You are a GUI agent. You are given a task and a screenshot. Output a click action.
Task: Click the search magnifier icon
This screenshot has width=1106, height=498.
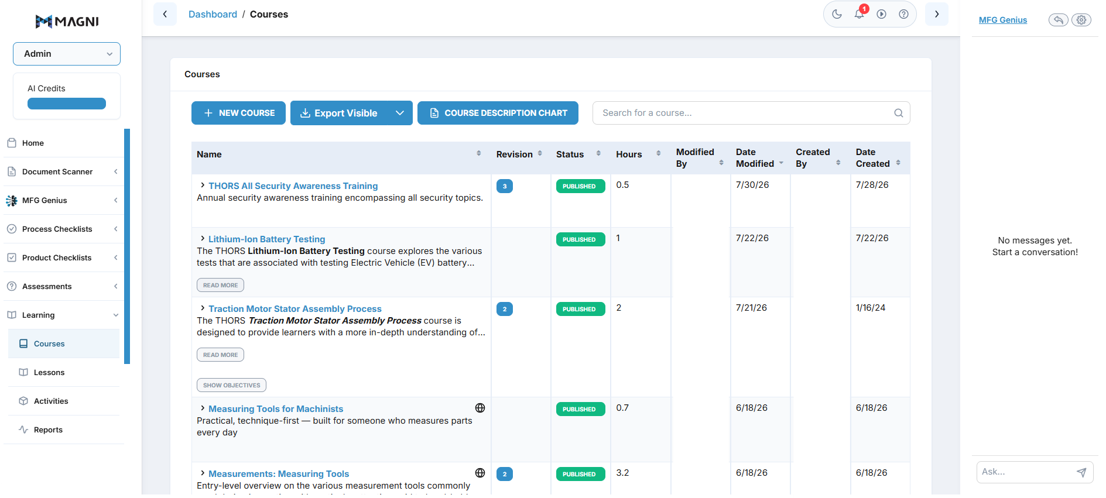click(898, 113)
